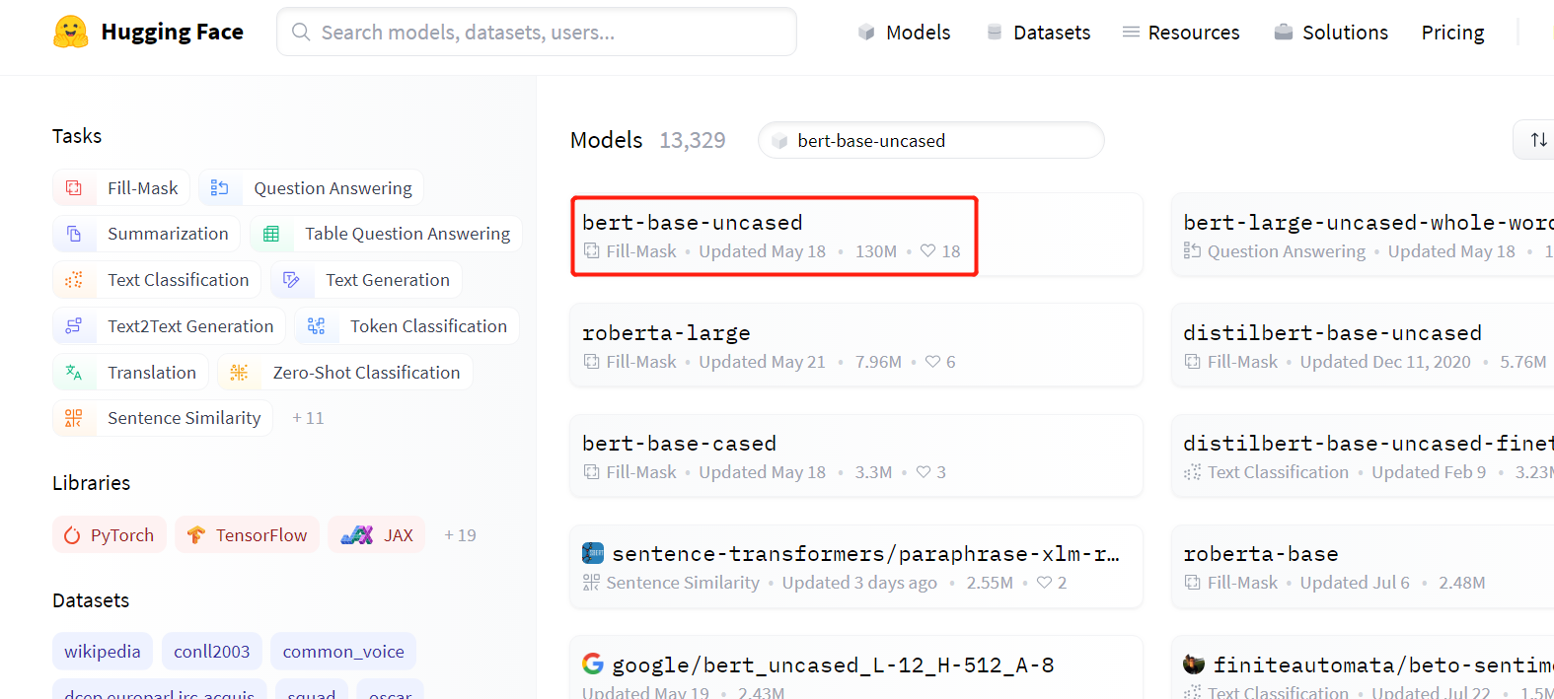Filter by Text Classification task
This screenshot has height=699, width=1554.
pyautogui.click(x=157, y=280)
